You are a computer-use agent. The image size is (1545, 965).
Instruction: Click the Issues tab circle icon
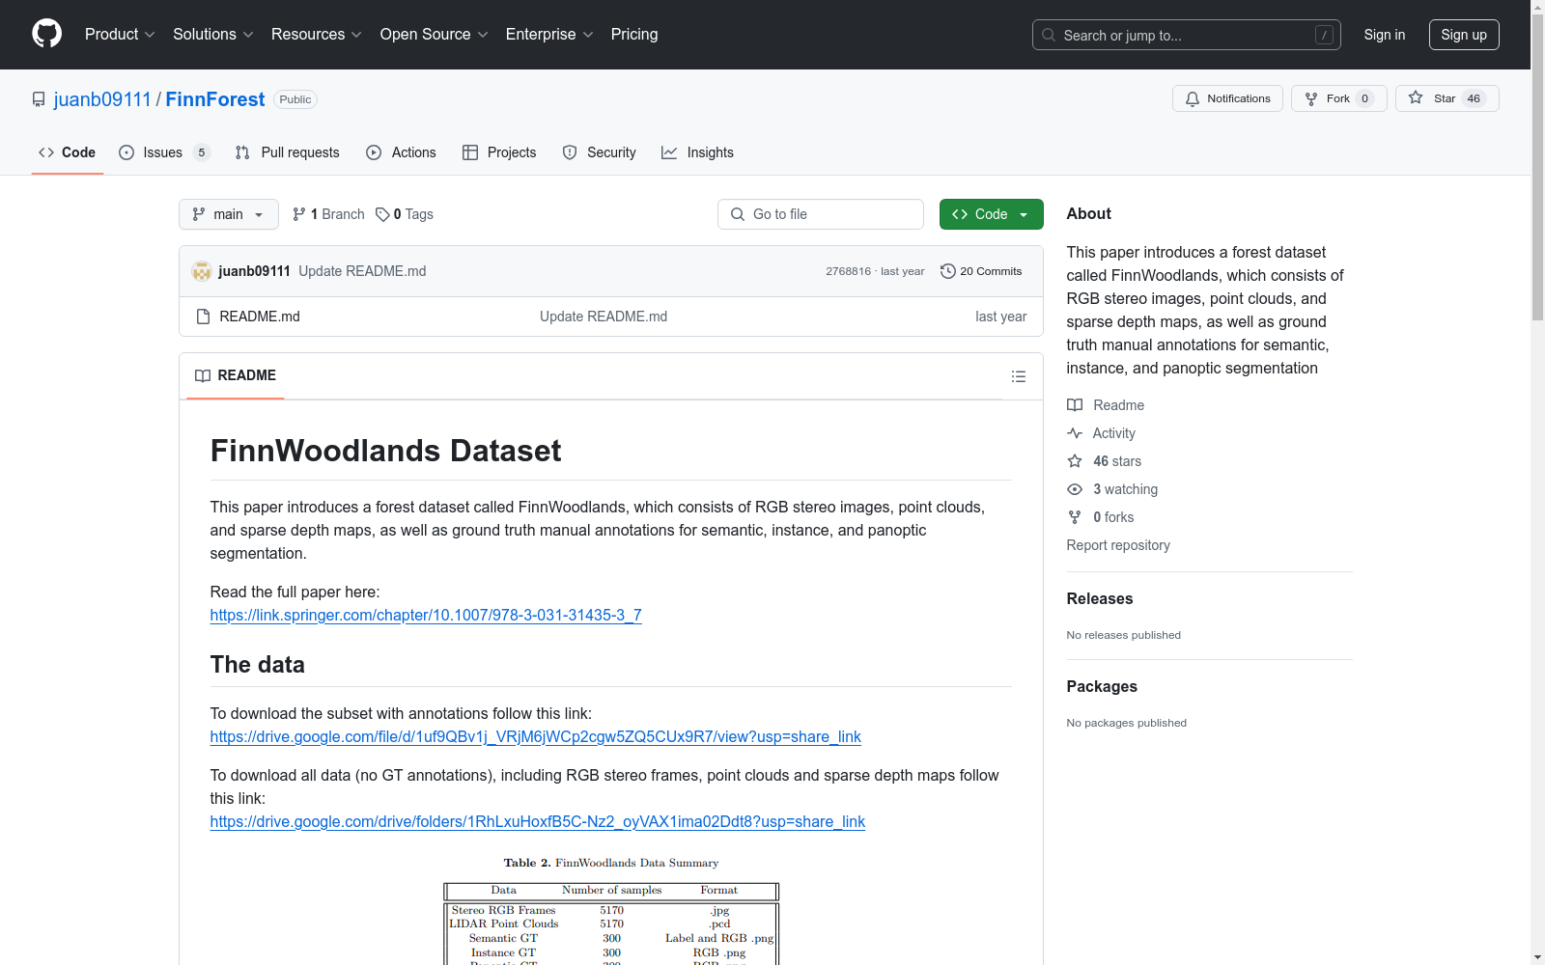click(126, 152)
